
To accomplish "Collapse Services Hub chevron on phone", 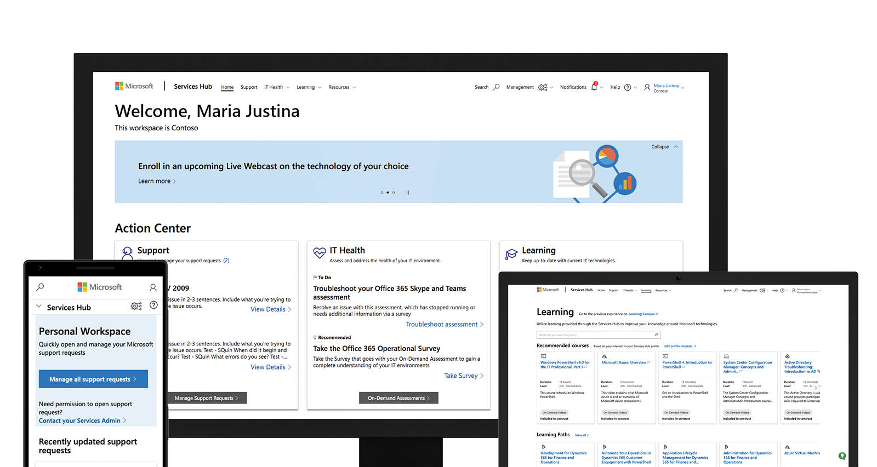I will coord(38,307).
